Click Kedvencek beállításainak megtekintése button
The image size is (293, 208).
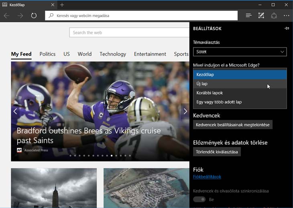(232, 125)
